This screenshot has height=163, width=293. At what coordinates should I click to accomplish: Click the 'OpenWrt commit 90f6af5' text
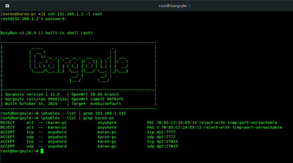tap(97, 99)
